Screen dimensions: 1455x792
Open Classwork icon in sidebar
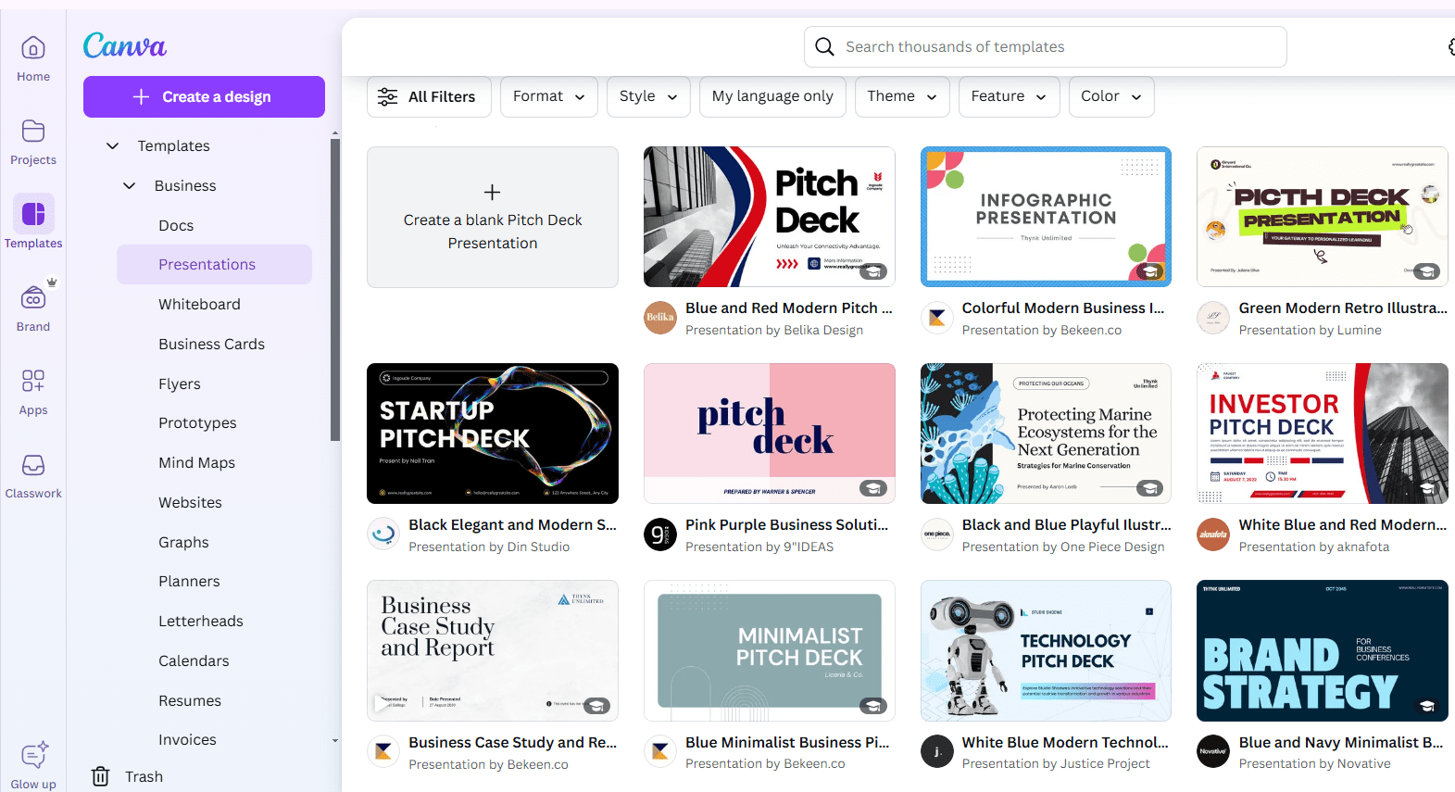coord(33,465)
